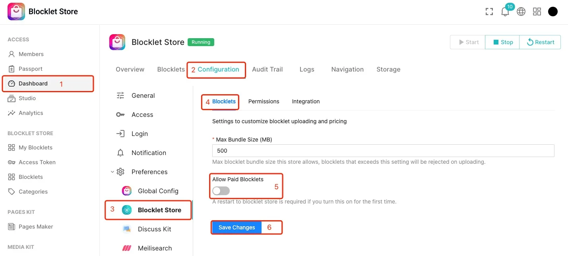Click the Max Bundle Size input field
The image size is (568, 256).
tap(383, 151)
